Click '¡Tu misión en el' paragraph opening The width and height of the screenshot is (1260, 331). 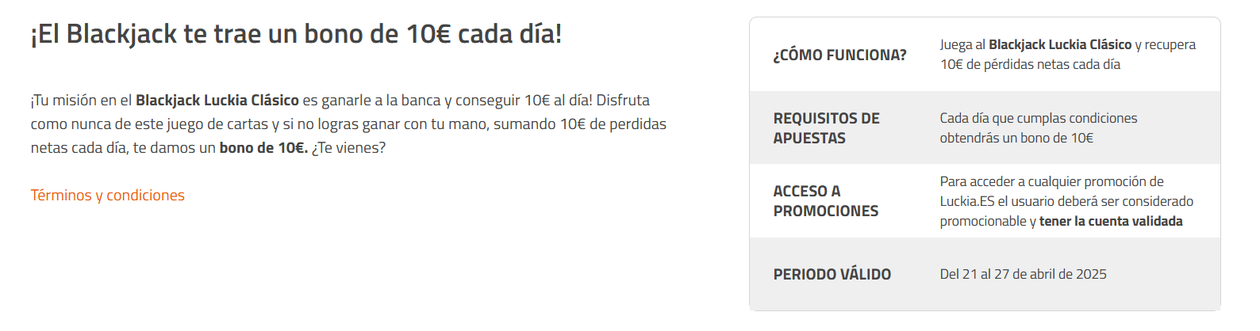click(82, 101)
